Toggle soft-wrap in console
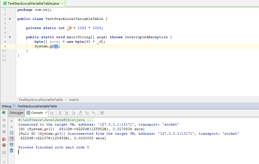 [x=12, y=133]
